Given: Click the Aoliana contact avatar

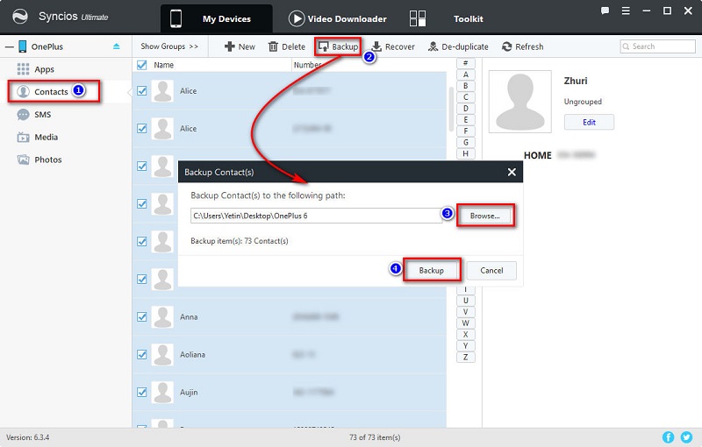Looking at the screenshot, I should click(x=162, y=354).
